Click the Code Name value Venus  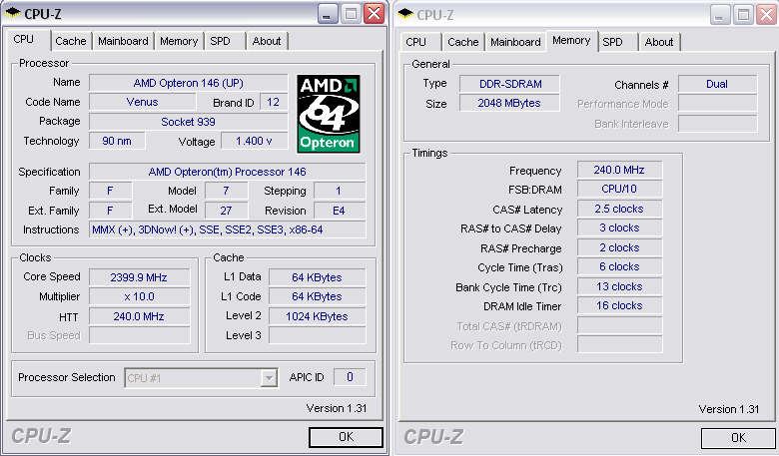point(142,102)
